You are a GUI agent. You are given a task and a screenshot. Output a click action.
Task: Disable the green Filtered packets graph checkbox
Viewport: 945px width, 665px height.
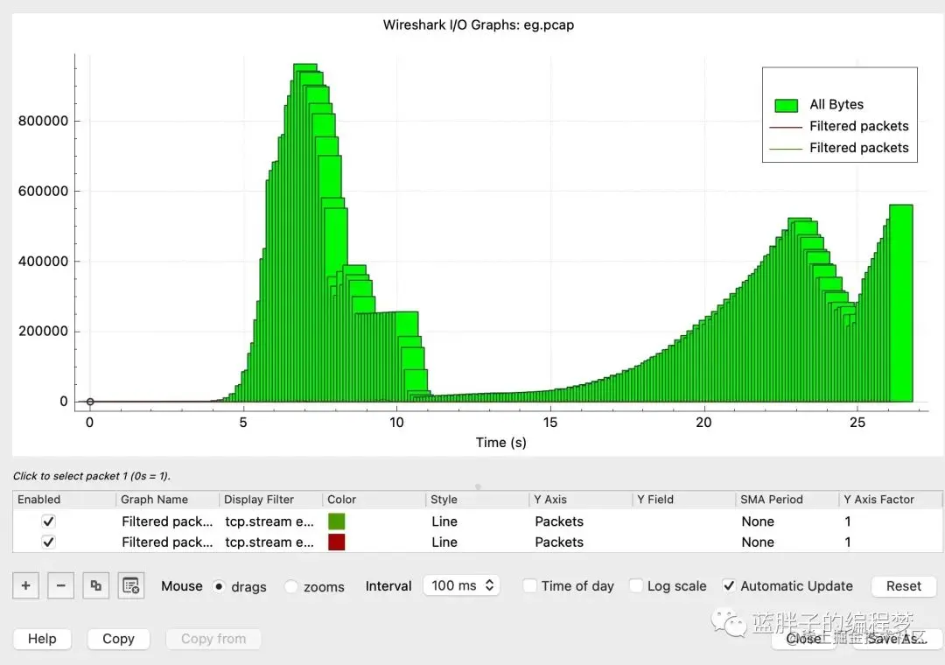(x=49, y=521)
